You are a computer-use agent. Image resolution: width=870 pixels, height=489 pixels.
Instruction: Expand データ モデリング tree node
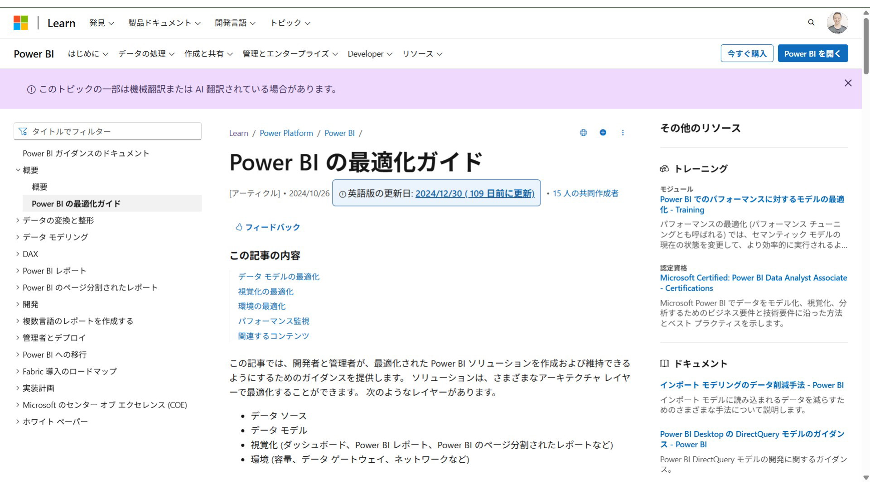pyautogui.click(x=18, y=237)
